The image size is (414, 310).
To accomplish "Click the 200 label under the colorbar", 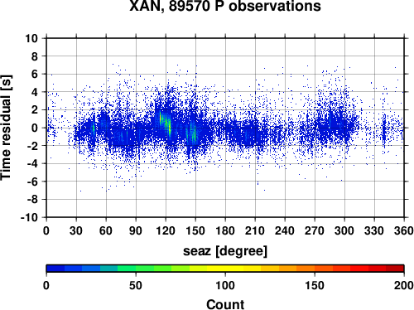I will [404, 285].
